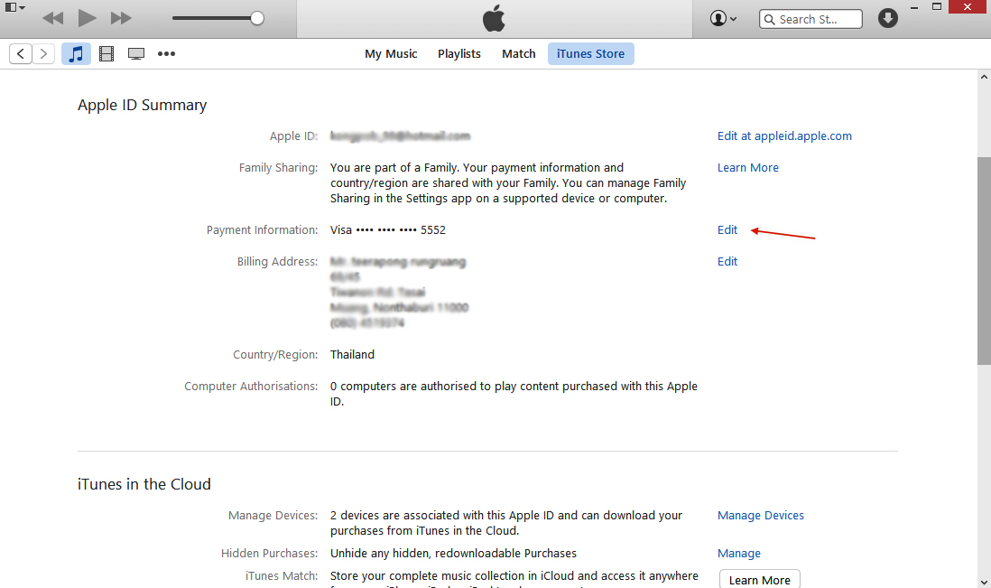Click the Apple logo in the display

tap(494, 18)
